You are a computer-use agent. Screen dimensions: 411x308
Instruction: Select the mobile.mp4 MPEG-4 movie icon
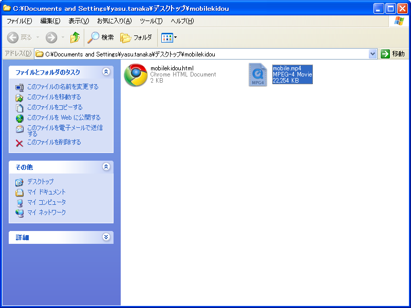pos(258,75)
